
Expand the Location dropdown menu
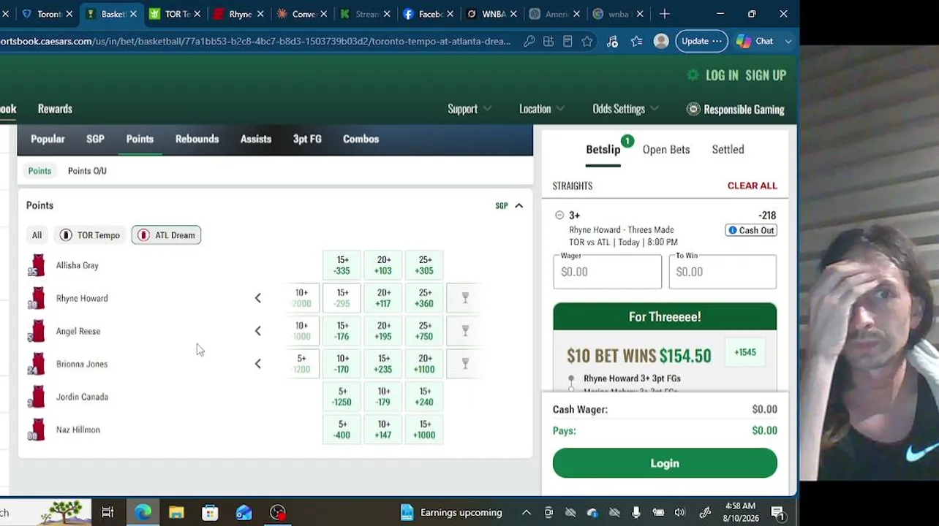(542, 109)
